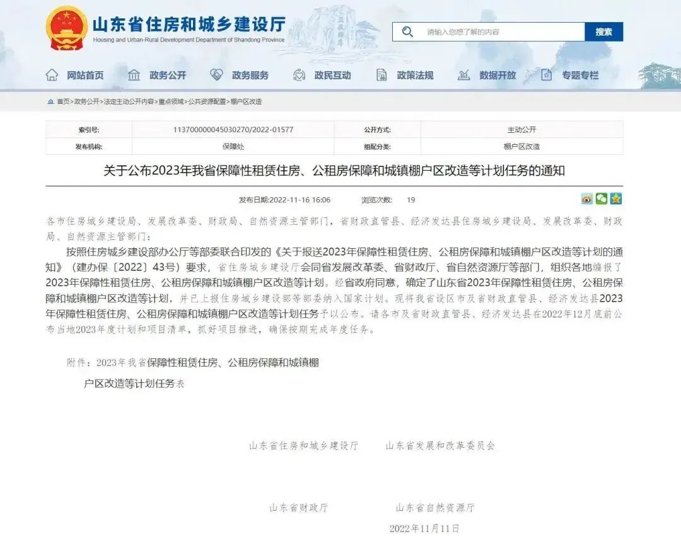Click the 政务公开 building icon
The height and width of the screenshot is (541, 681).
click(134, 75)
